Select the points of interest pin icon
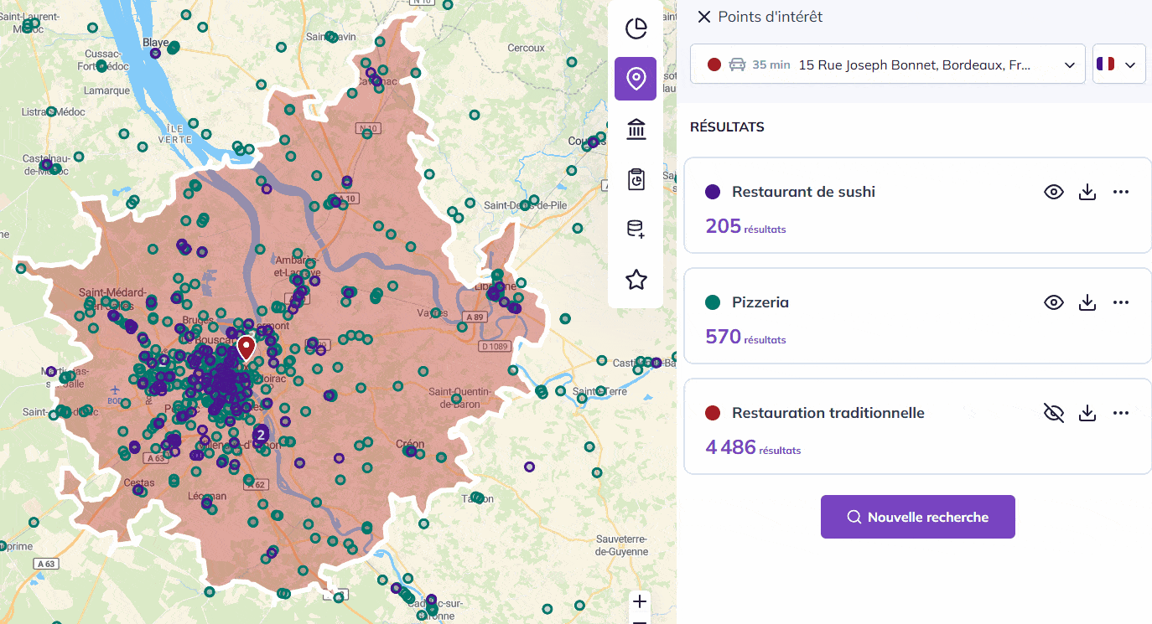 click(x=636, y=79)
